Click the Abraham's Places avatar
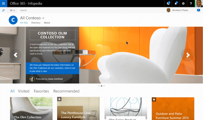Viewport: 203px width, 120px height. (x=169, y=10)
